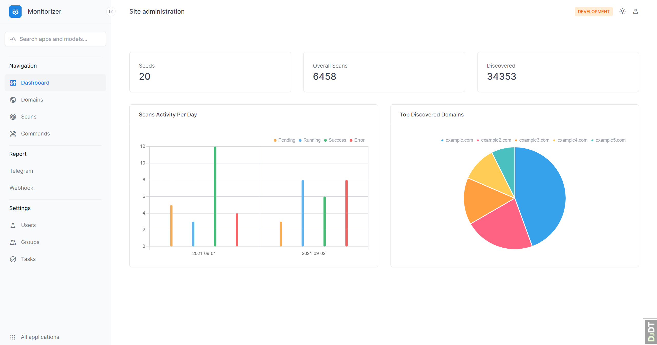Click the Tasks checkmark icon
The image size is (657, 345).
coord(13,259)
